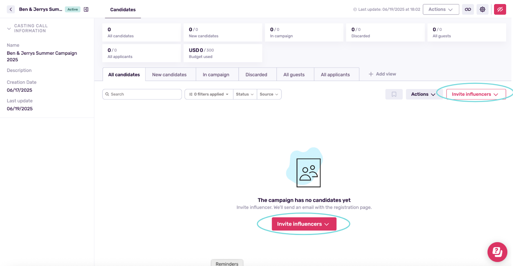Click the bookmark icon button
The height and width of the screenshot is (266, 513).
[394, 94]
